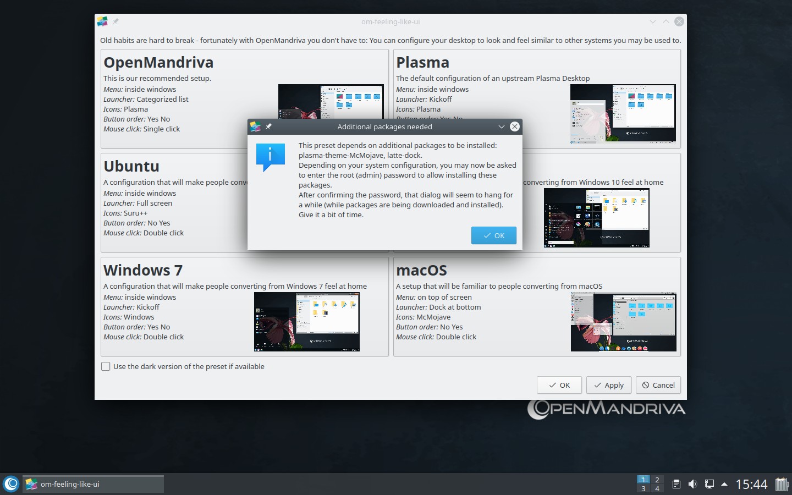Select the Ubuntu preset heading

click(x=131, y=166)
